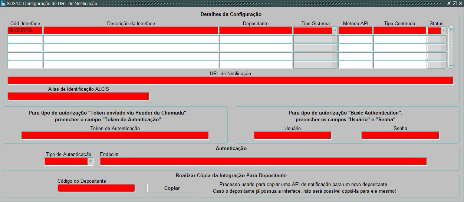Click the Cód. Interface field in second row
Image resolution: width=464 pixels, height=202 pixels.
25,39
